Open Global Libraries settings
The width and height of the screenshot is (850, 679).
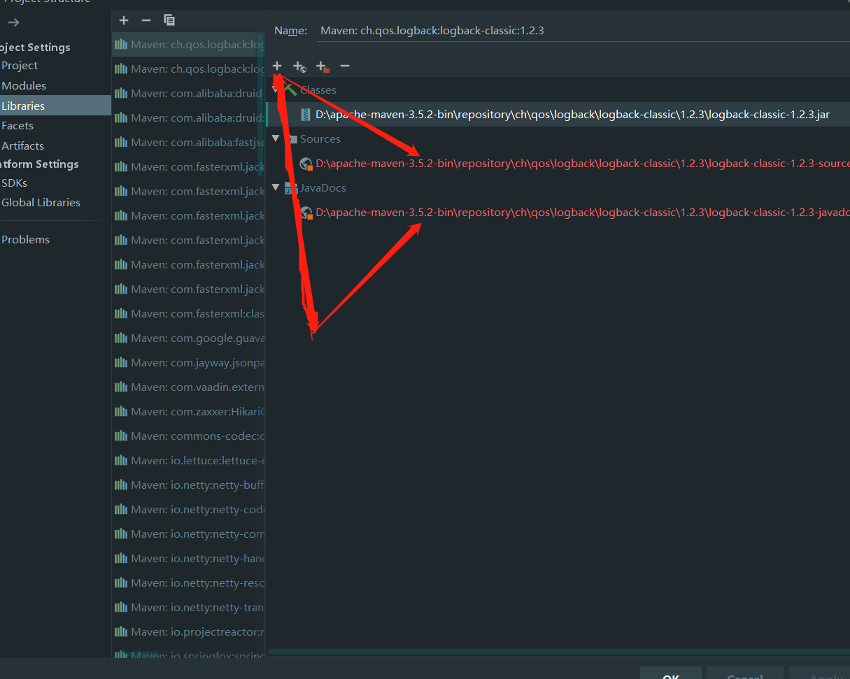[x=40, y=202]
